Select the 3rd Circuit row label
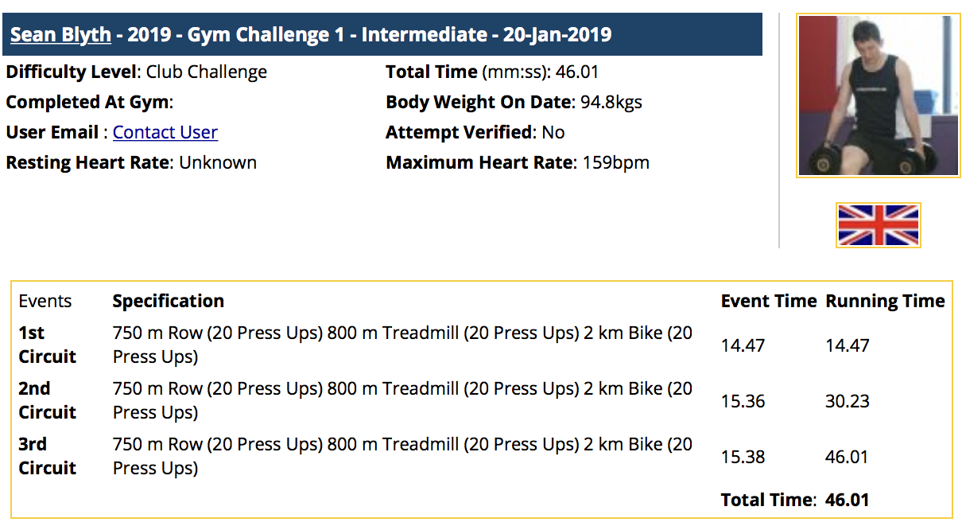Screen dimensions: 962x530 (48, 456)
